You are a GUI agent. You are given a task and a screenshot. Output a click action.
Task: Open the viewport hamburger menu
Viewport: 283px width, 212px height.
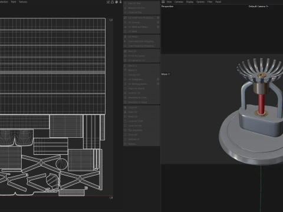(163, 2)
